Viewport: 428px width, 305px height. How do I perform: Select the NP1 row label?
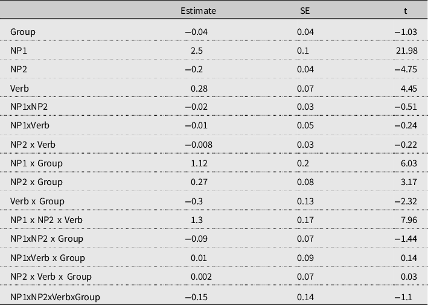click(x=18, y=50)
